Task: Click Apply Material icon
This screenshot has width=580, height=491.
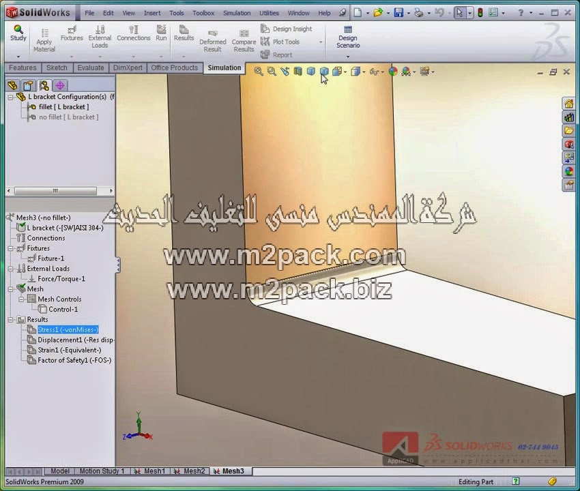Action: point(44,40)
